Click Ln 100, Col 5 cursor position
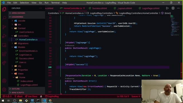 coord(123,96)
